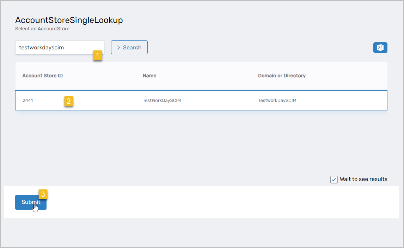Select TestWorkDaySCIM under Domain or Directory
The height and width of the screenshot is (248, 404).
pyautogui.click(x=277, y=101)
